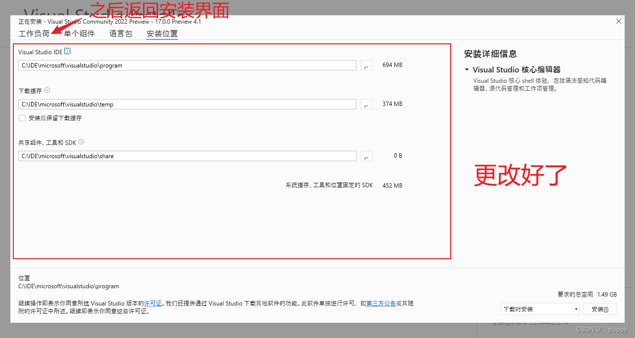This screenshot has width=635, height=338.
Task: Click the 0 B size value
Action: 398,156
